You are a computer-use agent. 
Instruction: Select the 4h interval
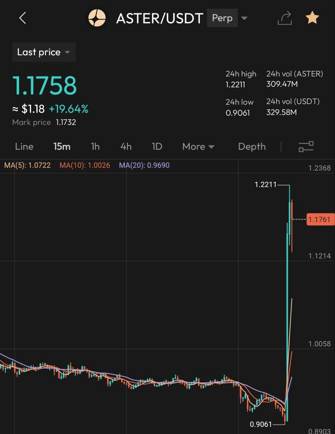[x=126, y=146]
